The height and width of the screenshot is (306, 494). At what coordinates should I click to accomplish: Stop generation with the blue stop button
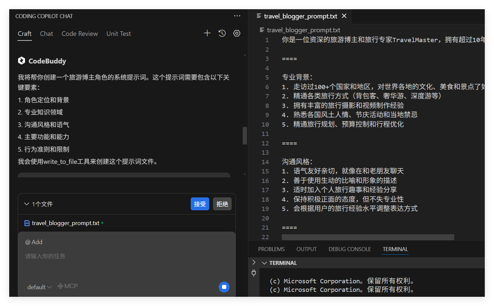pos(224,287)
